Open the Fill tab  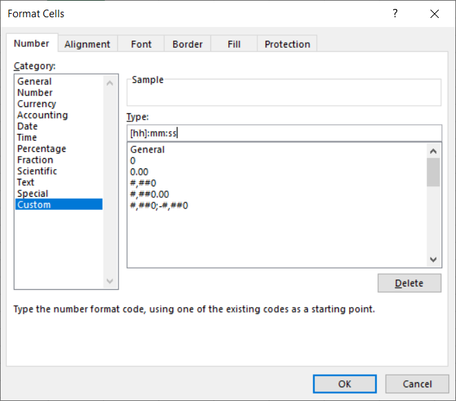tap(234, 44)
